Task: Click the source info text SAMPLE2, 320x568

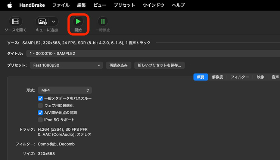Action: [86, 43]
